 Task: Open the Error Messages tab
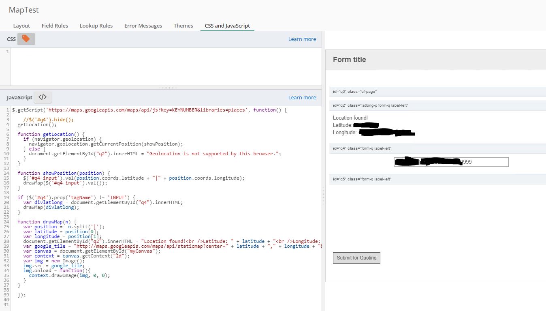[x=143, y=26]
